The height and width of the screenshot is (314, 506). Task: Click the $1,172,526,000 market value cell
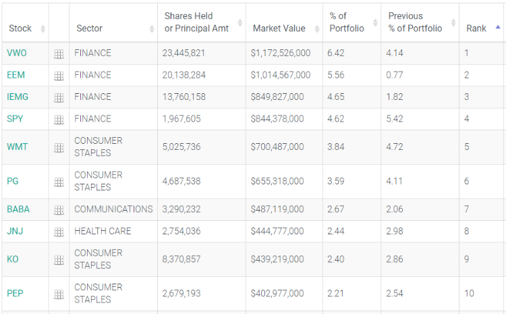click(280, 53)
